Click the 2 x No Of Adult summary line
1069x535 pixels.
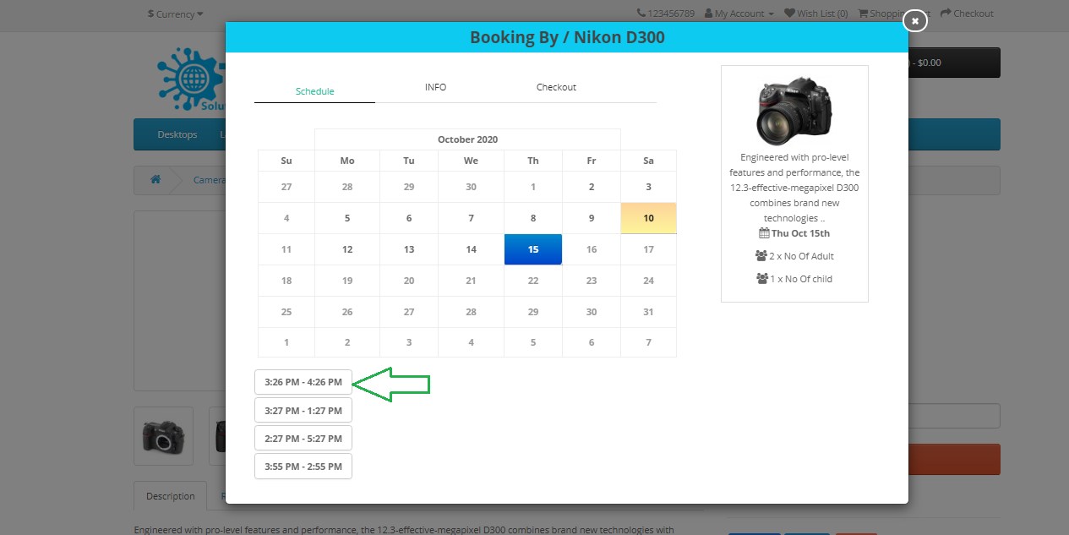(794, 256)
